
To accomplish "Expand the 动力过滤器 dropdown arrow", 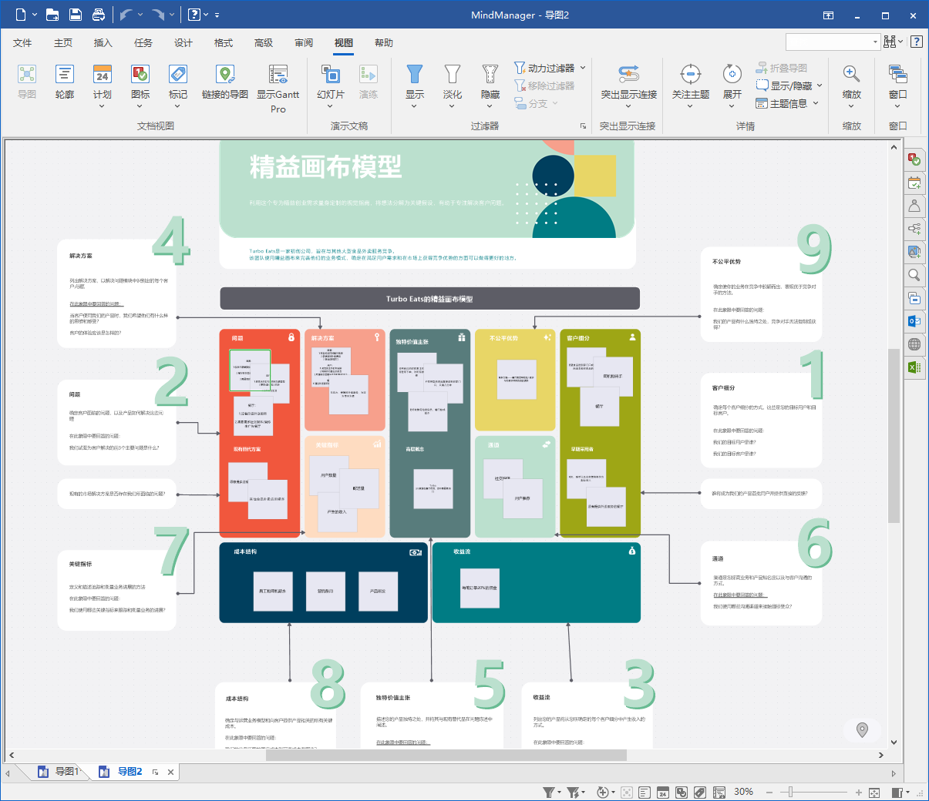I will tap(583, 68).
